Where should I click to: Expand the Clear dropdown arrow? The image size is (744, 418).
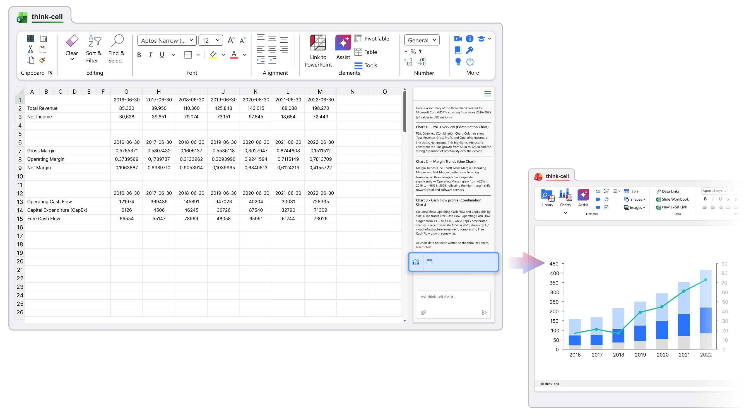coord(72,59)
